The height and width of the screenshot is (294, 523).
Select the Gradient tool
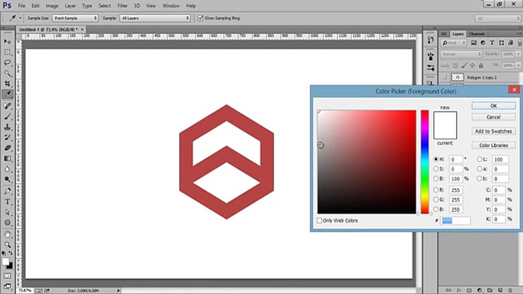point(7,158)
